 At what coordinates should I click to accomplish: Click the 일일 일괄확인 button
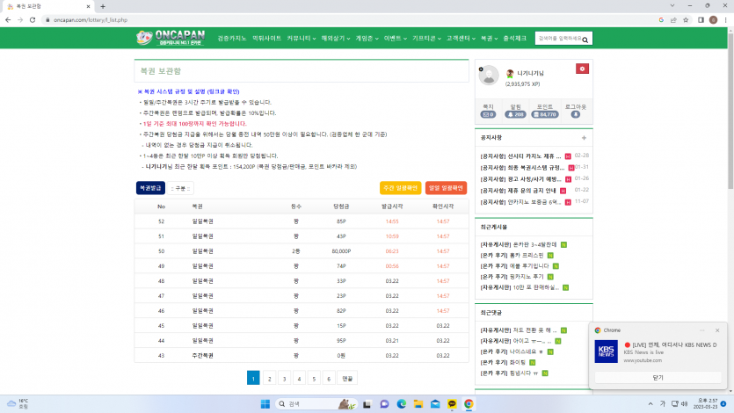pyautogui.click(x=446, y=188)
